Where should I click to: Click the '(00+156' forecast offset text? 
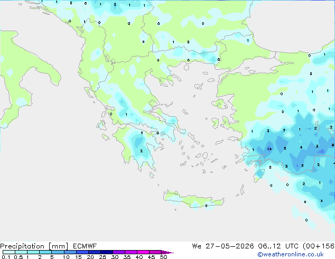(x=319, y=246)
